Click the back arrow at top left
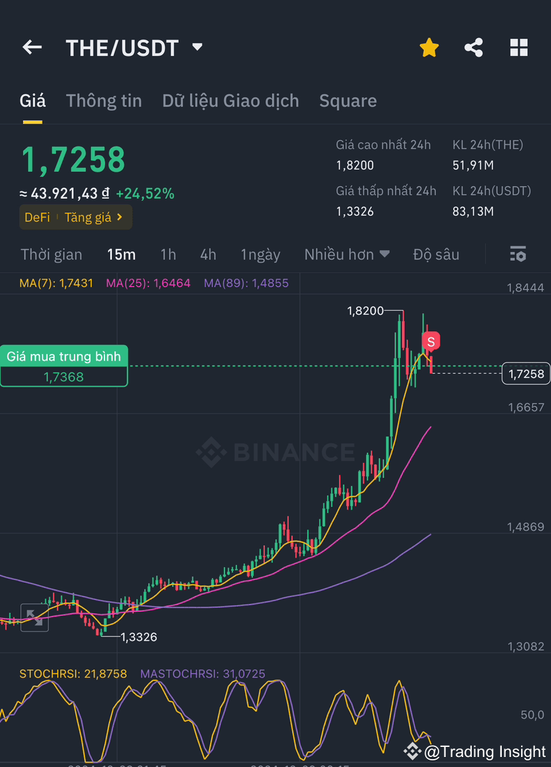Image resolution: width=551 pixels, height=767 pixels. pos(32,47)
